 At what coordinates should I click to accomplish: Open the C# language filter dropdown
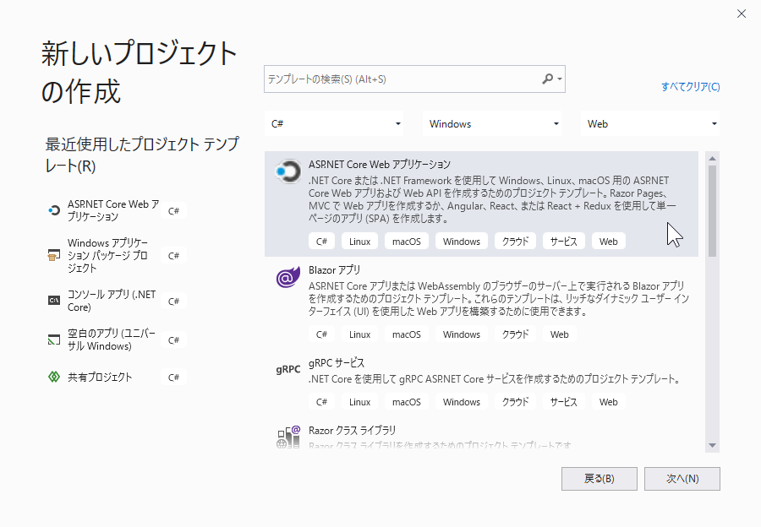click(334, 123)
